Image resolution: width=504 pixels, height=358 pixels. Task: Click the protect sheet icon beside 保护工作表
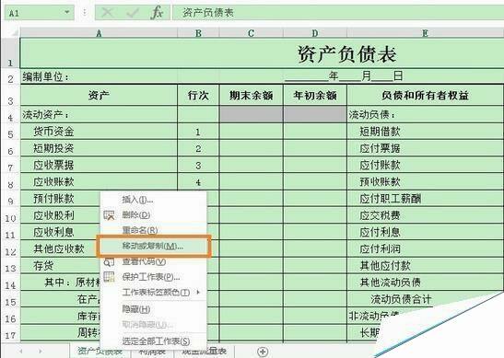coord(109,277)
